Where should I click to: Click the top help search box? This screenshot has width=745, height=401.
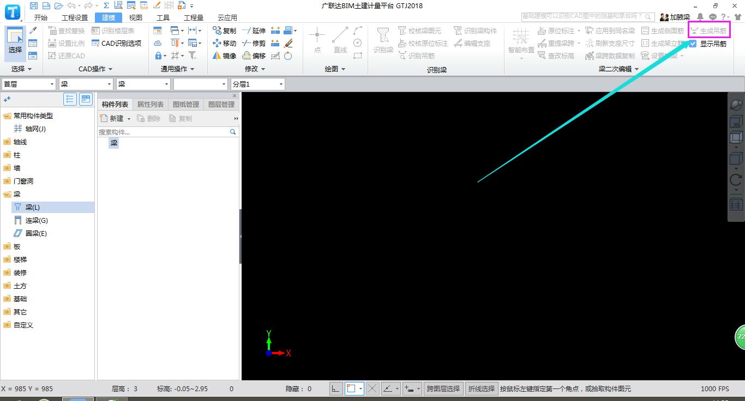click(588, 17)
